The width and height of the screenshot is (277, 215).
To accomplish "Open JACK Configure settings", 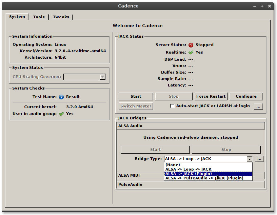I will click(246, 96).
